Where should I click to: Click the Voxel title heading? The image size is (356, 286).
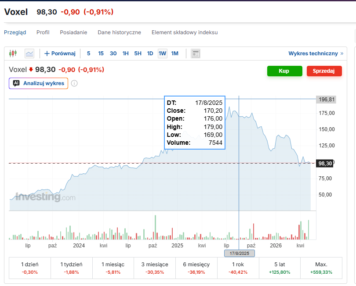(16, 12)
